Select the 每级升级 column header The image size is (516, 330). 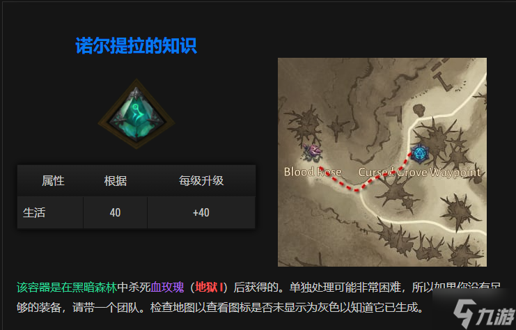(x=201, y=180)
